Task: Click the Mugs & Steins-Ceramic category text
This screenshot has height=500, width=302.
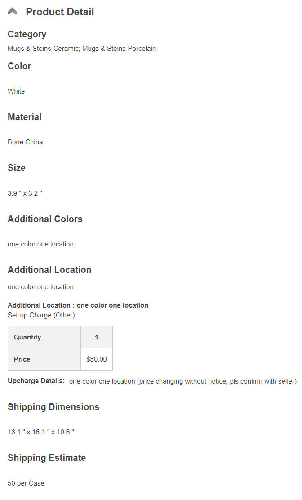Action: click(43, 49)
